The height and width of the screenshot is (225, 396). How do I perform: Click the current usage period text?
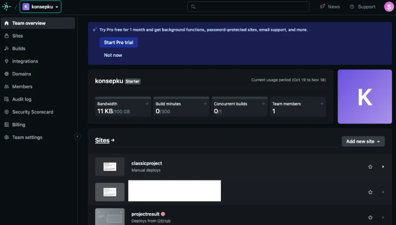coord(288,80)
